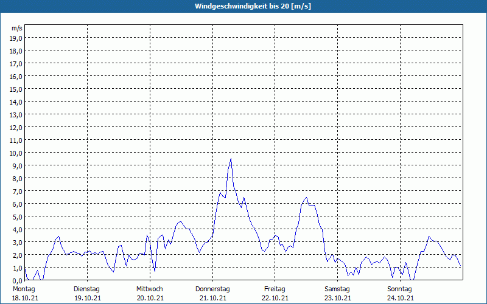This screenshot has height=304, width=487.
Task: Click the date 18.10.21
Action: (25, 298)
